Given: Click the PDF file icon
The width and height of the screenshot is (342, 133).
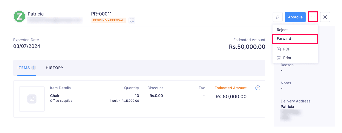Looking at the screenshot, I should click(x=279, y=49).
